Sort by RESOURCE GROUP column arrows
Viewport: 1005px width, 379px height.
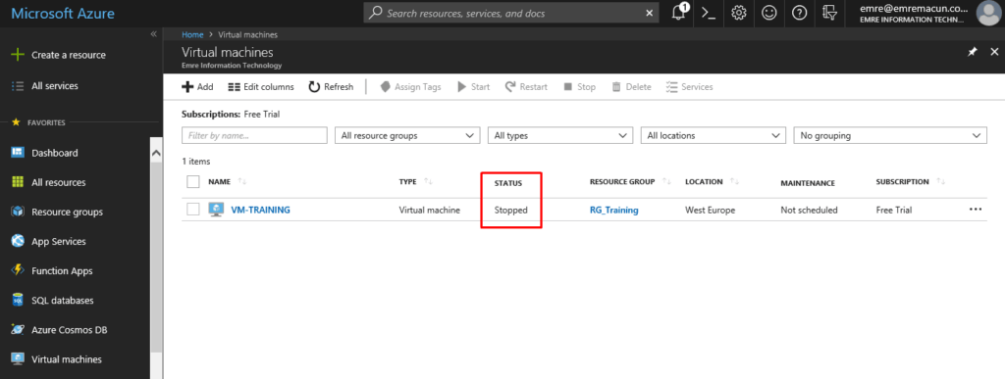click(x=666, y=182)
